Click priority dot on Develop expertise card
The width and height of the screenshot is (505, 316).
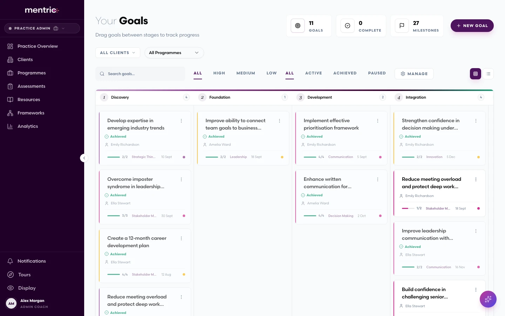click(x=184, y=157)
